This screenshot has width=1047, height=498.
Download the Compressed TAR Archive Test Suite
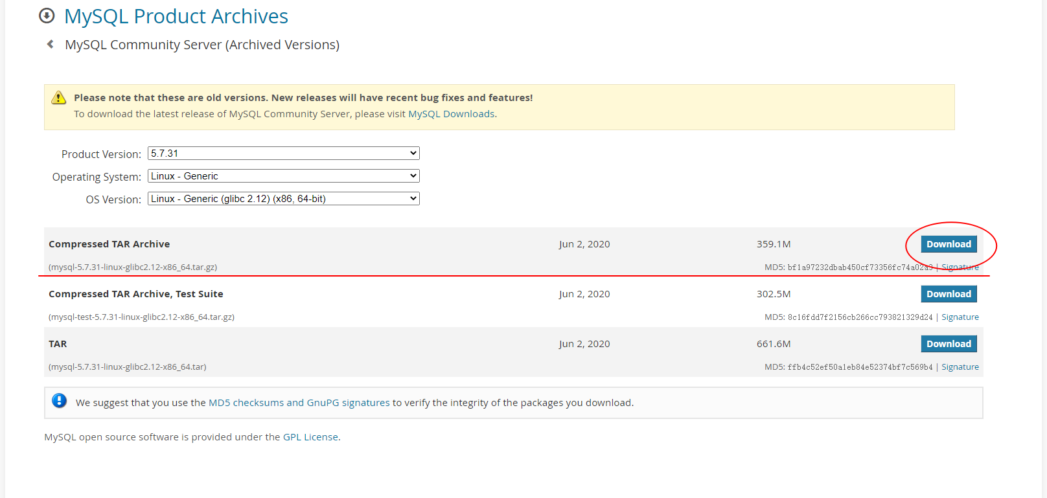(x=949, y=294)
